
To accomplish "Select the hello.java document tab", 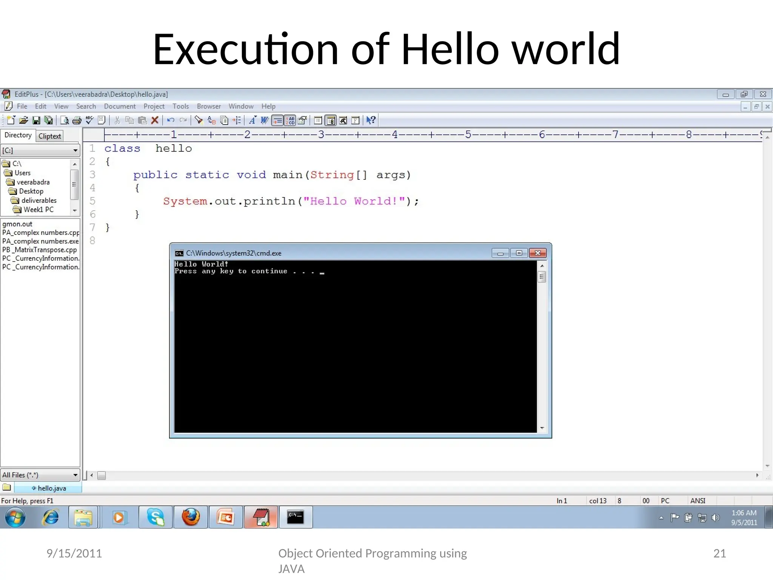I will [51, 488].
